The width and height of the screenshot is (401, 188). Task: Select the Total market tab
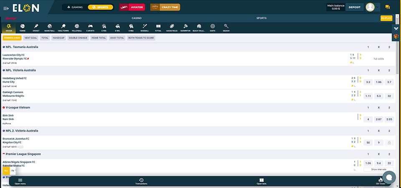point(45,38)
